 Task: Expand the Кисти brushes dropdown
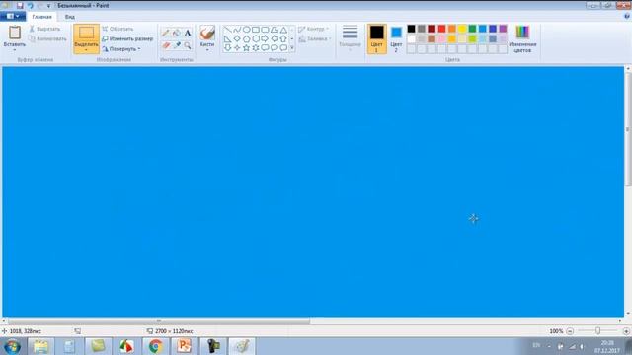point(207,50)
